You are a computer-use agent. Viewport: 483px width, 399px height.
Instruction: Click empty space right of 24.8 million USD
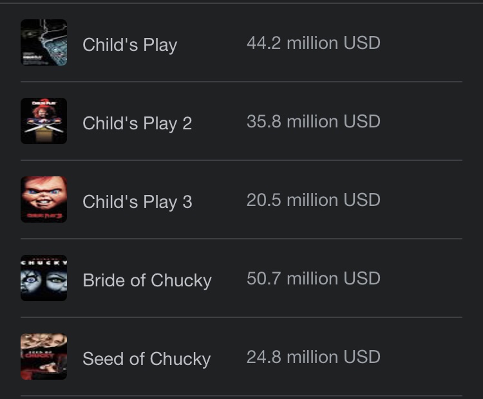click(422, 357)
